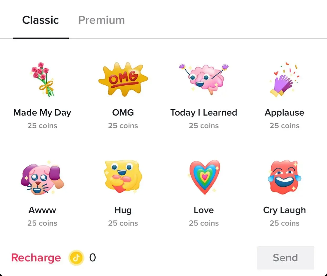Screen dimensions: 327x276
Task: Open the Classic gifts tab
Action: (41, 20)
